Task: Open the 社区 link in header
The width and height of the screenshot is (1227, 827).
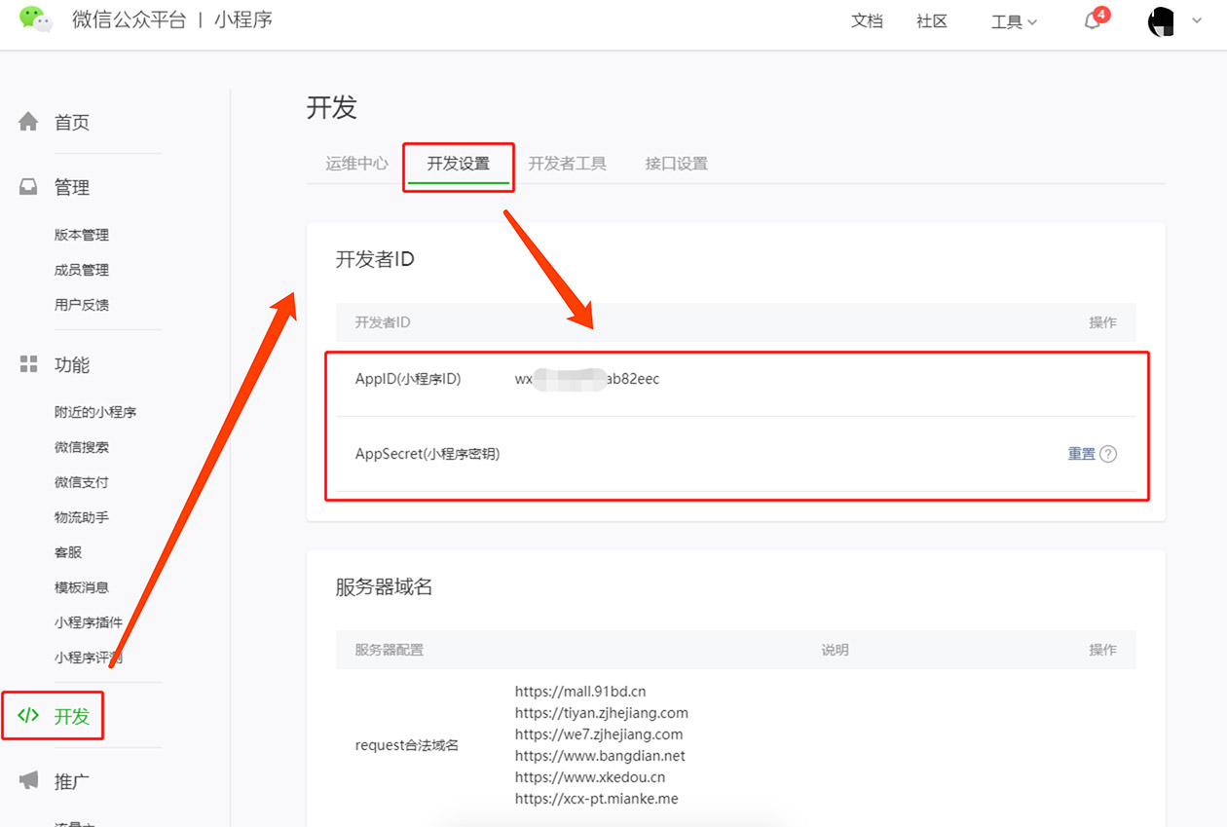Action: (x=932, y=20)
